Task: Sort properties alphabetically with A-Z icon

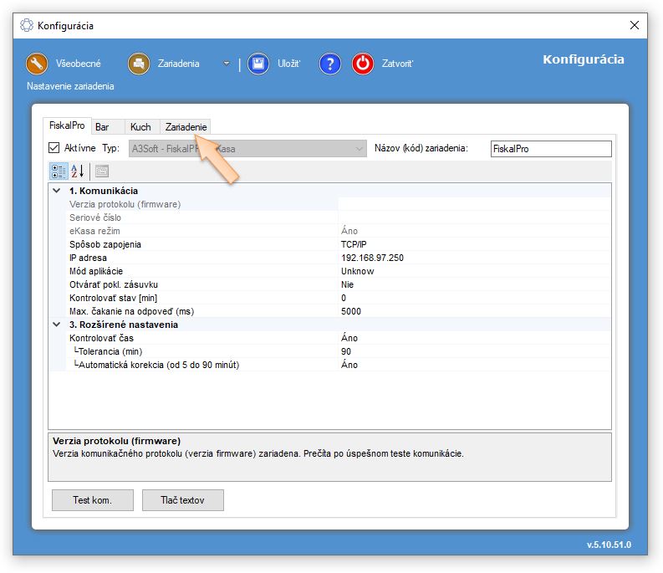Action: (77, 171)
